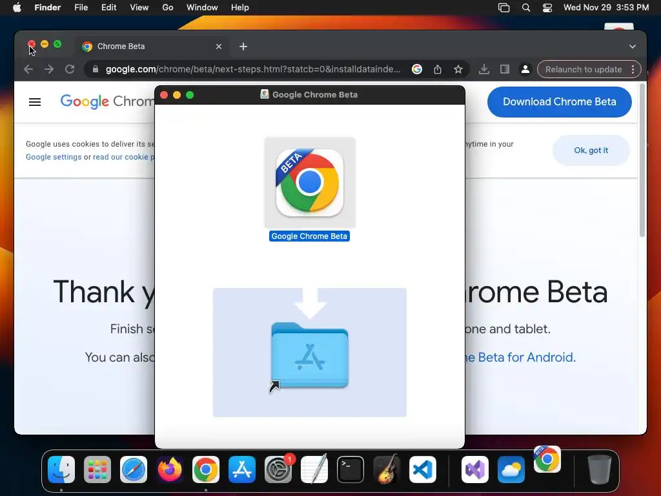The width and height of the screenshot is (661, 496).
Task: Go back in Chrome browser
Action: 28,69
